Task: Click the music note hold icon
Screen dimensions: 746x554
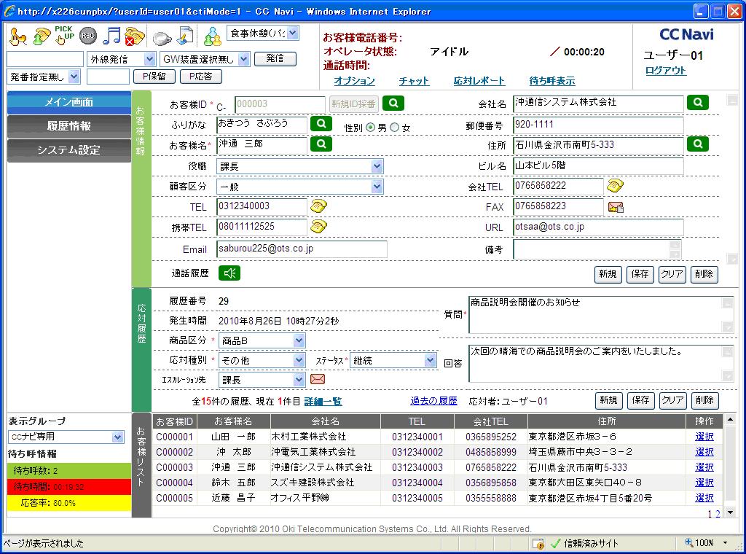Action: coord(111,36)
